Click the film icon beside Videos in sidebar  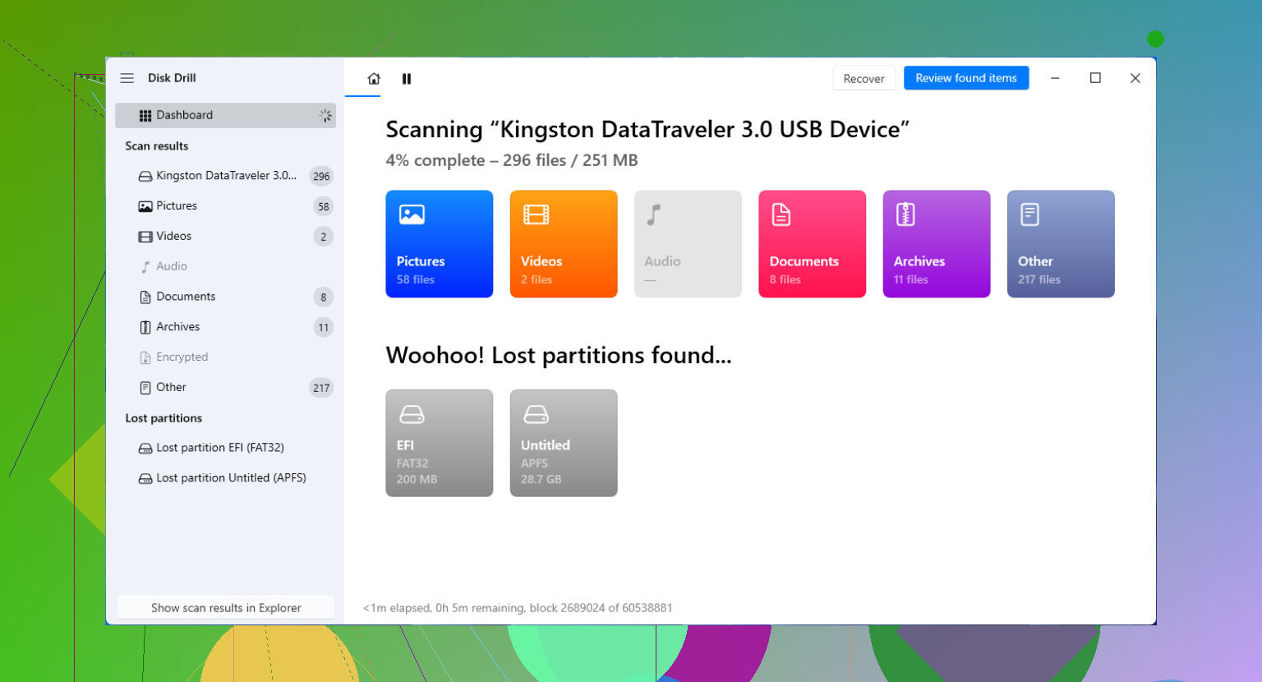coord(145,237)
